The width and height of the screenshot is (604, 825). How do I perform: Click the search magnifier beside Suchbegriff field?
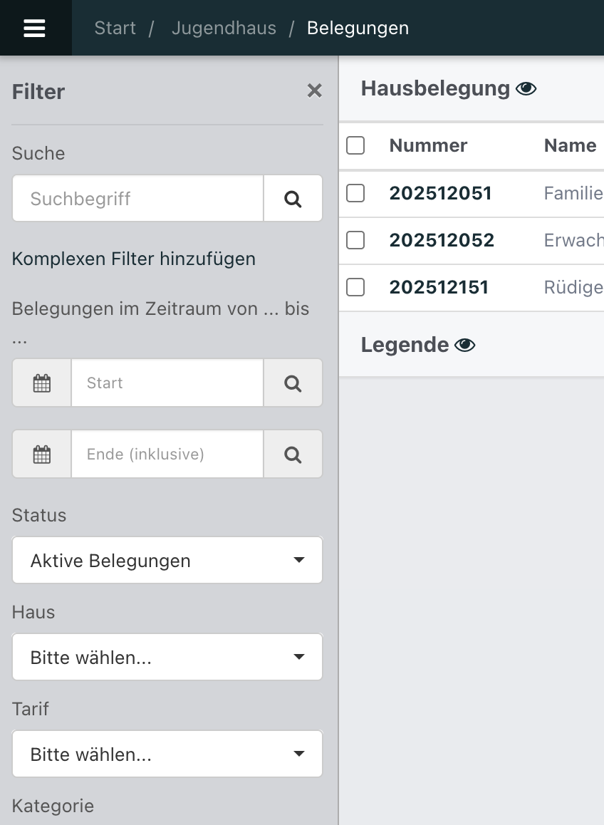pyautogui.click(x=293, y=198)
